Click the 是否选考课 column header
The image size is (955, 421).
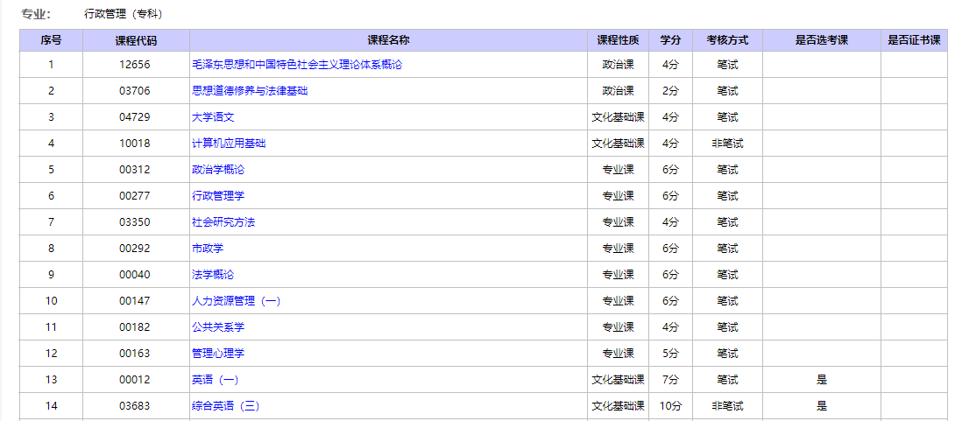point(821,40)
